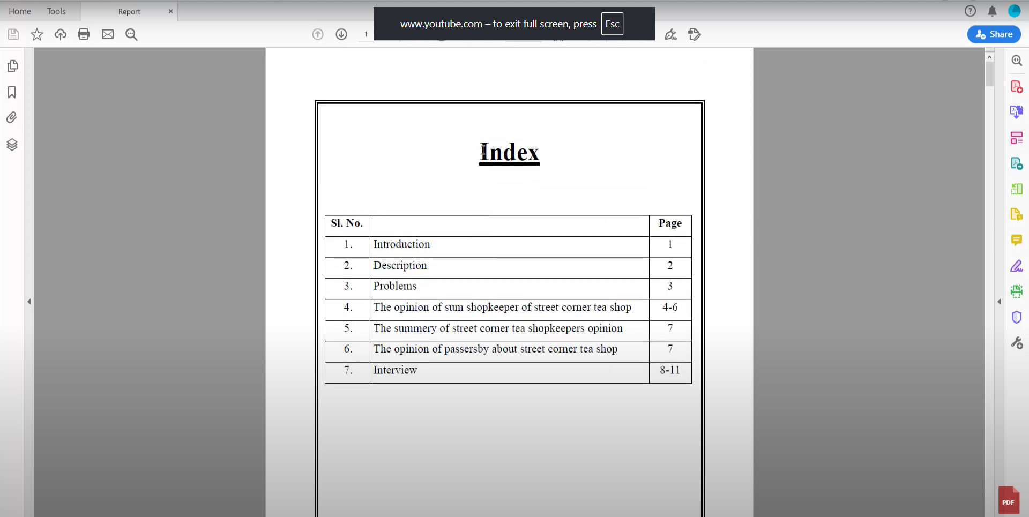Collapse the left navigation pane
The width and height of the screenshot is (1029, 517).
(29, 301)
